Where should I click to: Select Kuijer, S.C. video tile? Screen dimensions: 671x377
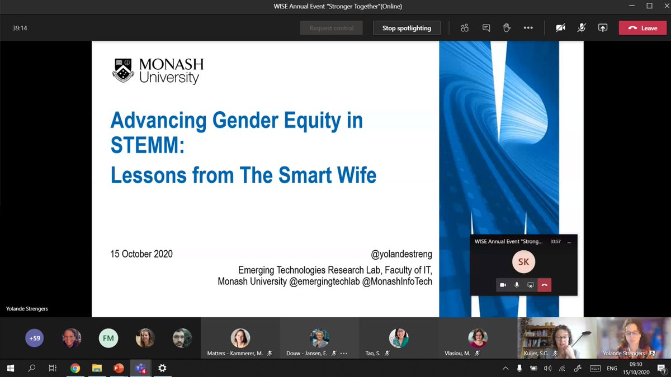(557, 338)
